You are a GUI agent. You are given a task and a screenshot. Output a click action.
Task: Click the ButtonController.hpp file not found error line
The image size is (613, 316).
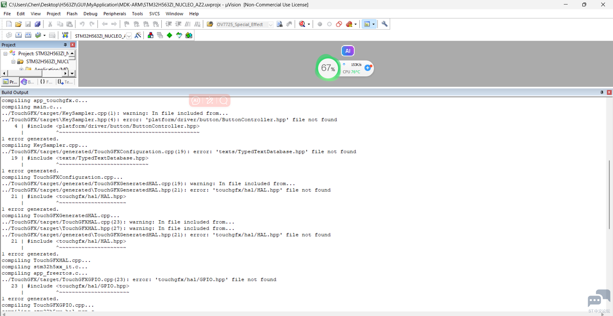169,120
